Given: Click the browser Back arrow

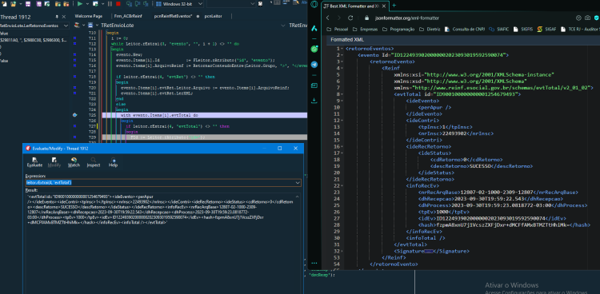Looking at the screenshot, I should (x=327, y=18).
